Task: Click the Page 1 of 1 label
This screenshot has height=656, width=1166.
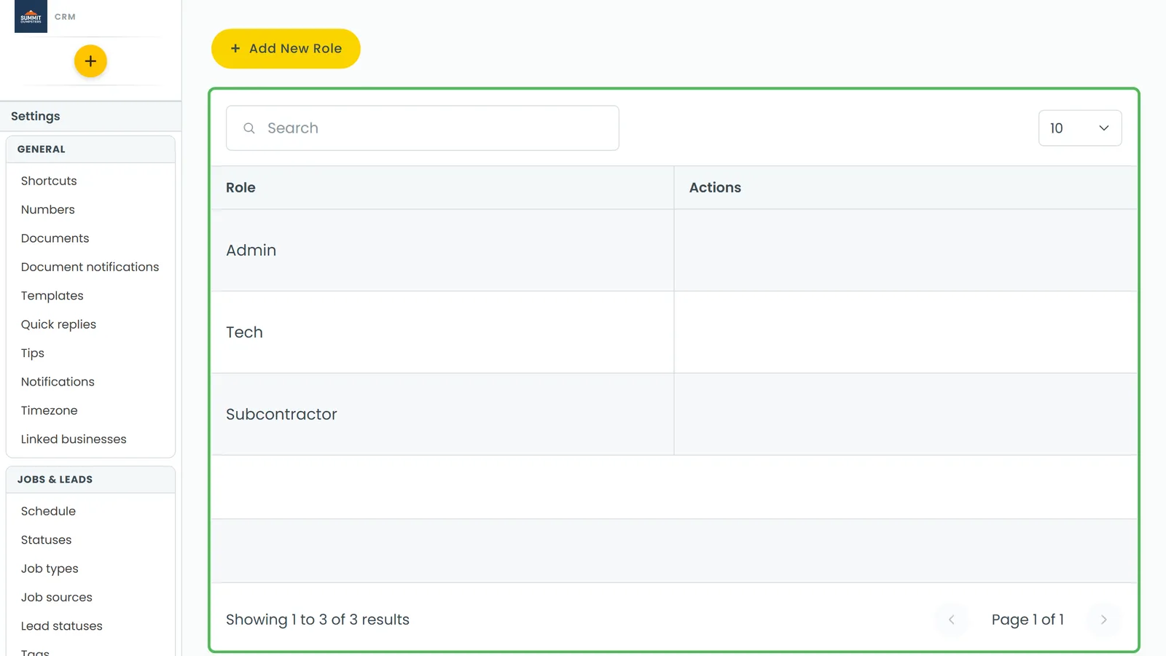Action: coord(1028,620)
